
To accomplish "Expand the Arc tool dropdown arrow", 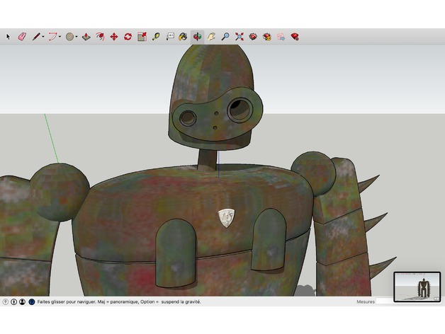I will click(60, 37).
